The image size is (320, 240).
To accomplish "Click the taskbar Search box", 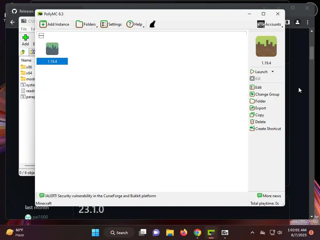I will tap(119, 232).
